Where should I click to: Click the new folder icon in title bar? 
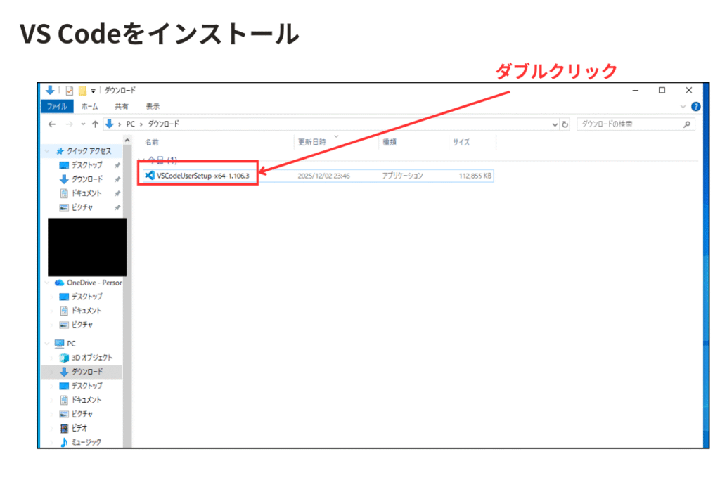point(82,91)
